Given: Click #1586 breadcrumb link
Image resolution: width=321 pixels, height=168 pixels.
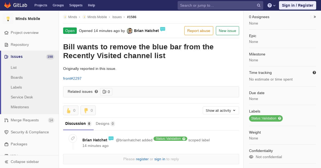Looking at the screenshot, I should [132, 17].
